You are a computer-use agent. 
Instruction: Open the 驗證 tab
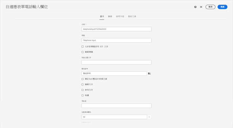[110, 16]
